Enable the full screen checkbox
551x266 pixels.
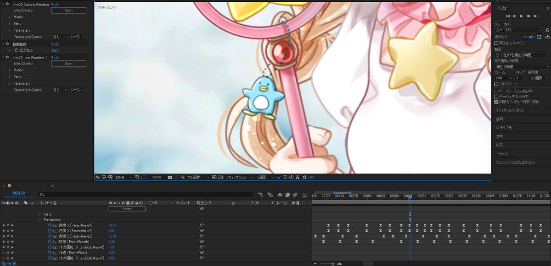tap(496, 84)
